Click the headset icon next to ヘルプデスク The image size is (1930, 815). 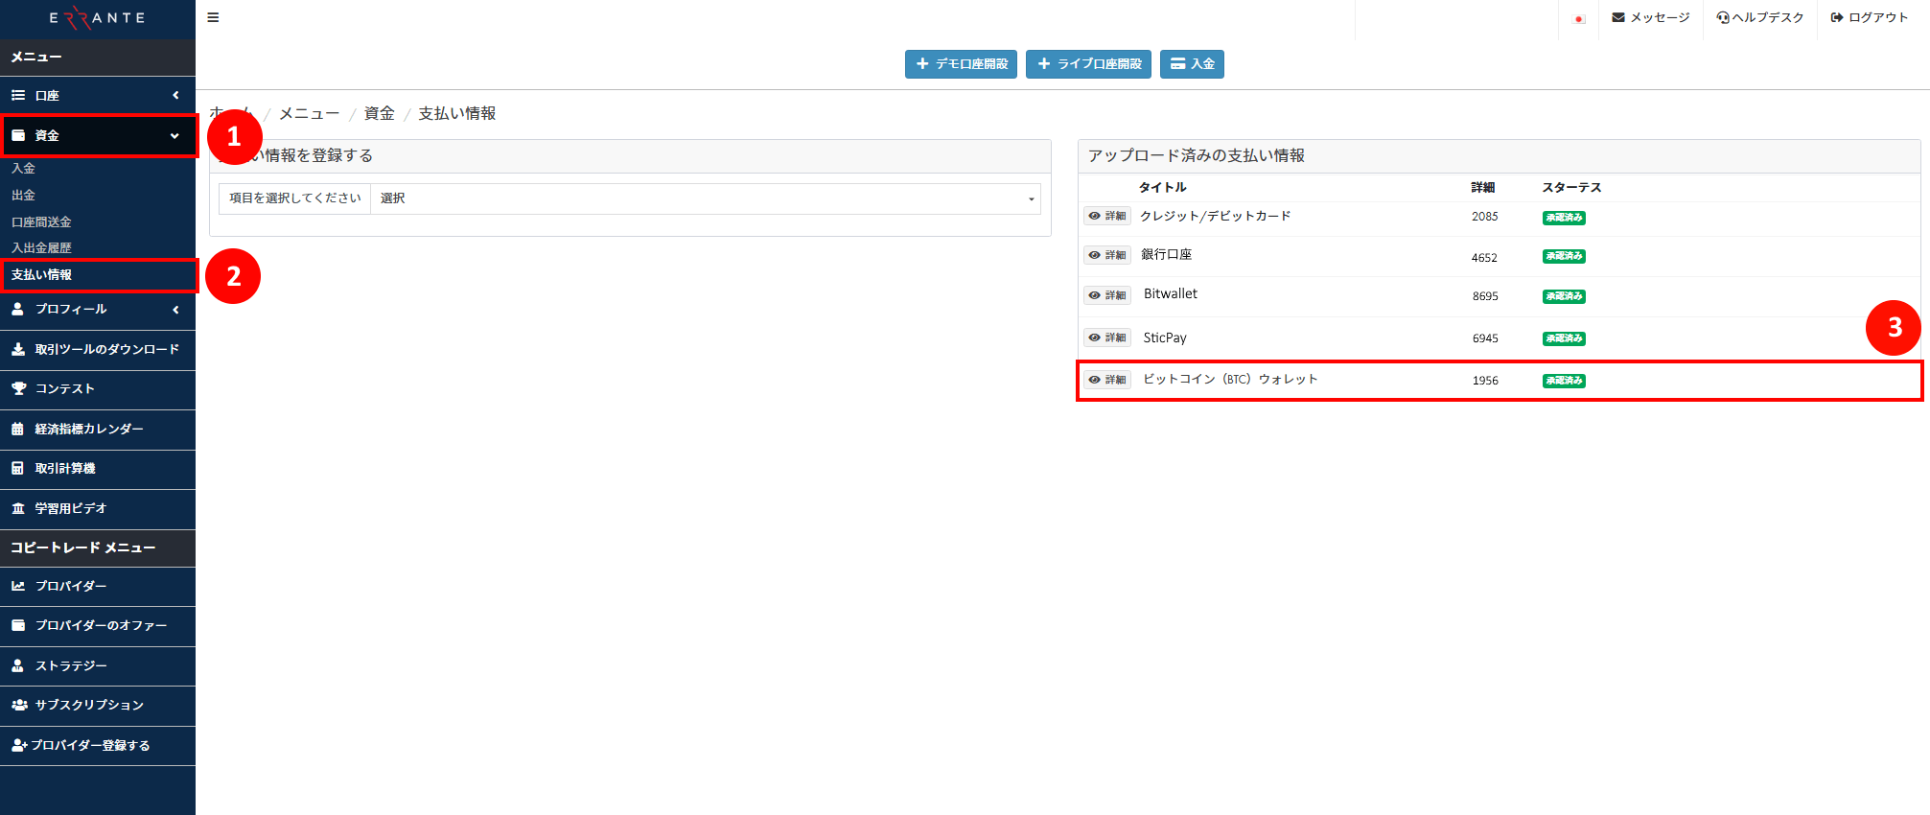pyautogui.click(x=1723, y=17)
